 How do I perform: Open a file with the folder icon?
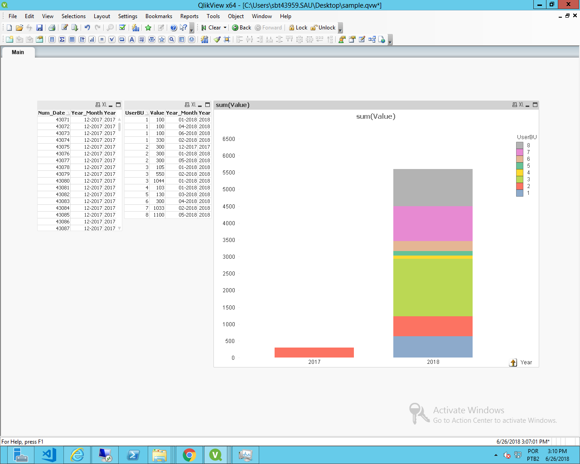pyautogui.click(x=19, y=28)
